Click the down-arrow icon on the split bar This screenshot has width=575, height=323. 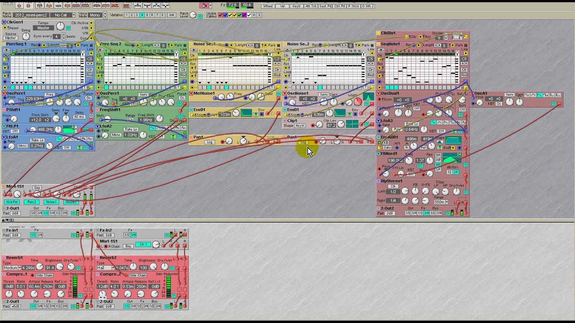(x=8, y=220)
